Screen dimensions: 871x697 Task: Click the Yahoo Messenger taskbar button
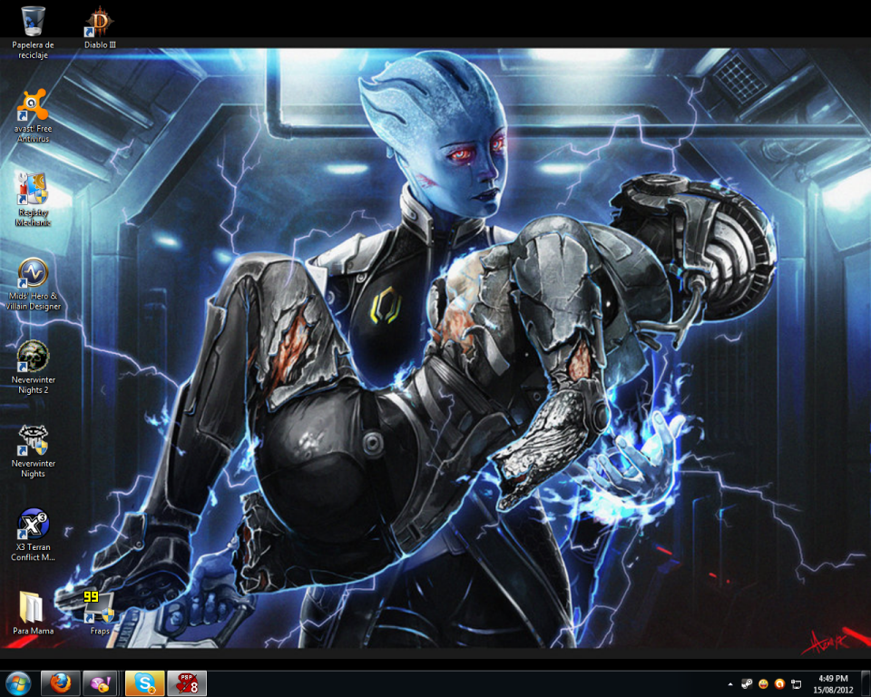(100, 682)
